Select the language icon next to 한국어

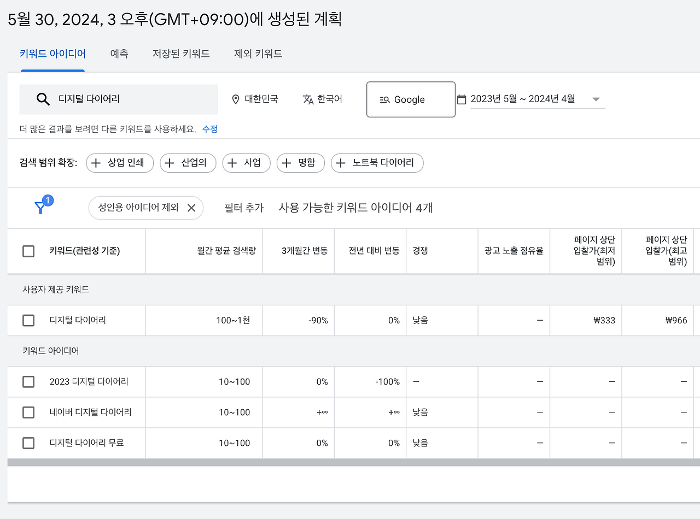(308, 99)
